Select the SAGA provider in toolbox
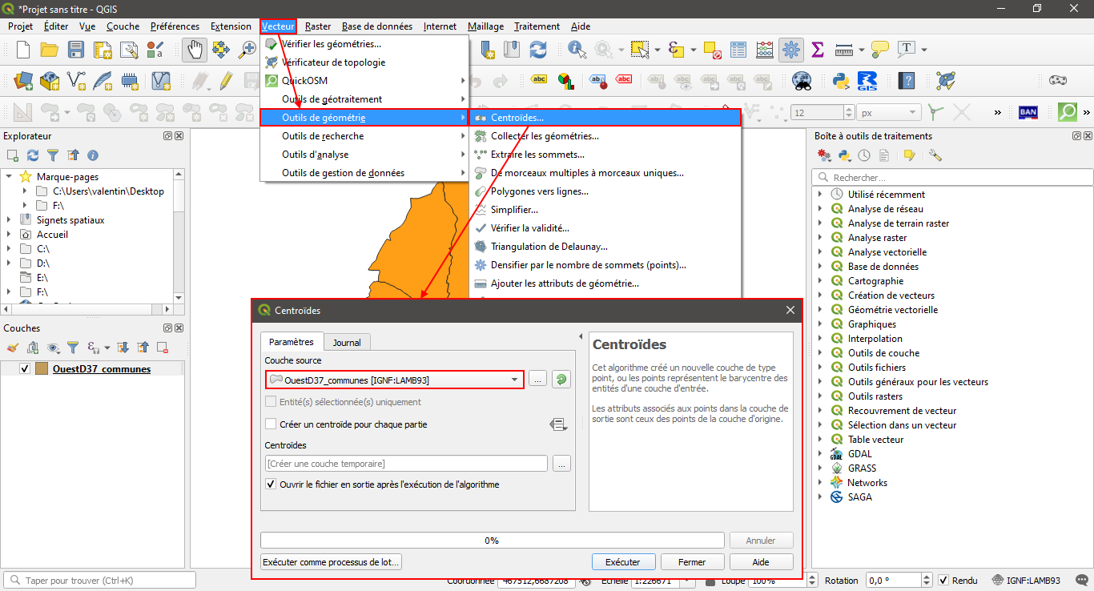 pyautogui.click(x=860, y=497)
